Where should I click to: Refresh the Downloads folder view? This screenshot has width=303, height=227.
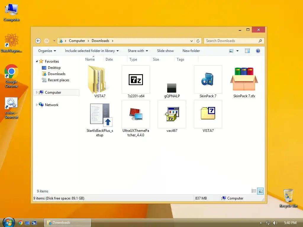[x=198, y=41]
